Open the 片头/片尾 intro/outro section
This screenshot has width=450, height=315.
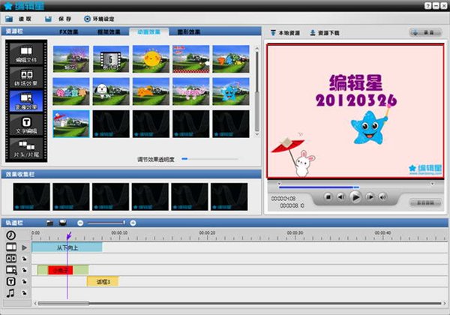tap(26, 148)
